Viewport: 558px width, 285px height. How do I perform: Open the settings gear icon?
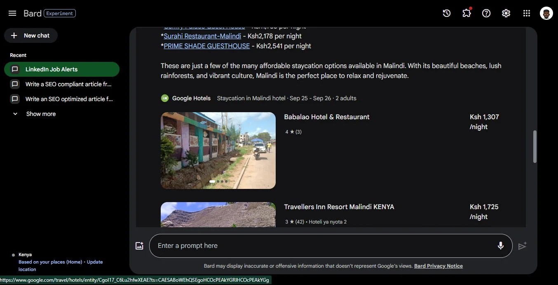click(x=506, y=13)
